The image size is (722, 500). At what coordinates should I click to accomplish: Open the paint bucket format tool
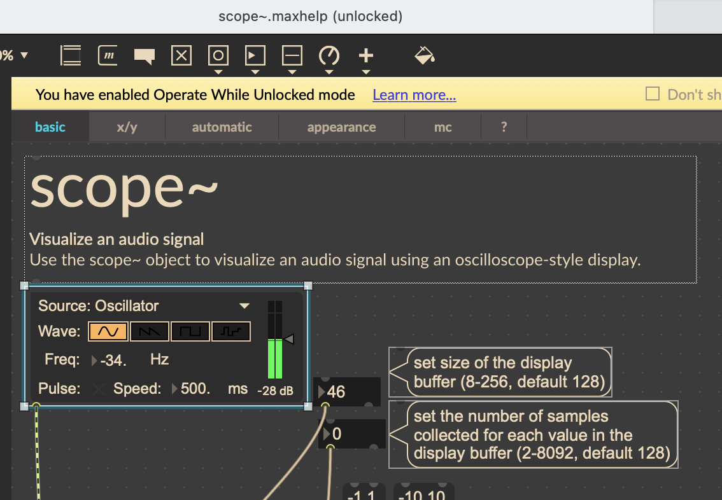point(425,56)
